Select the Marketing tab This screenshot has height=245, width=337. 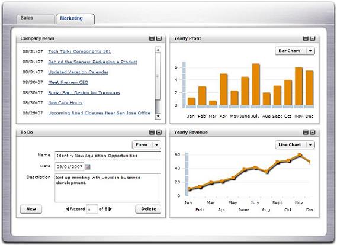75,19
